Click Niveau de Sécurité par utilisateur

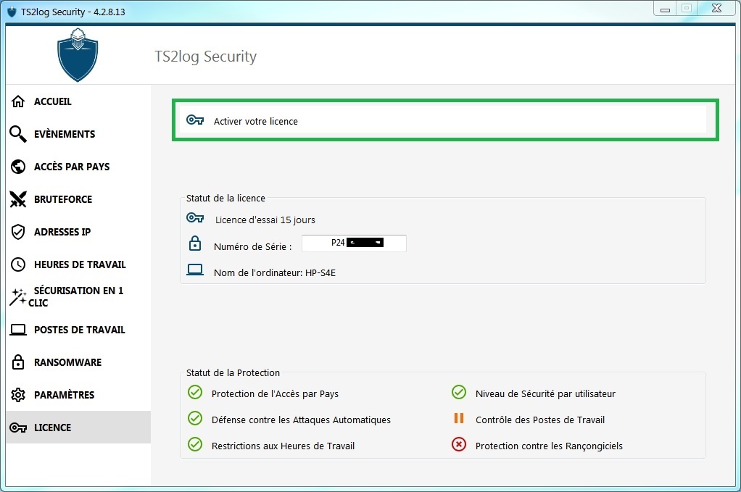click(x=545, y=393)
